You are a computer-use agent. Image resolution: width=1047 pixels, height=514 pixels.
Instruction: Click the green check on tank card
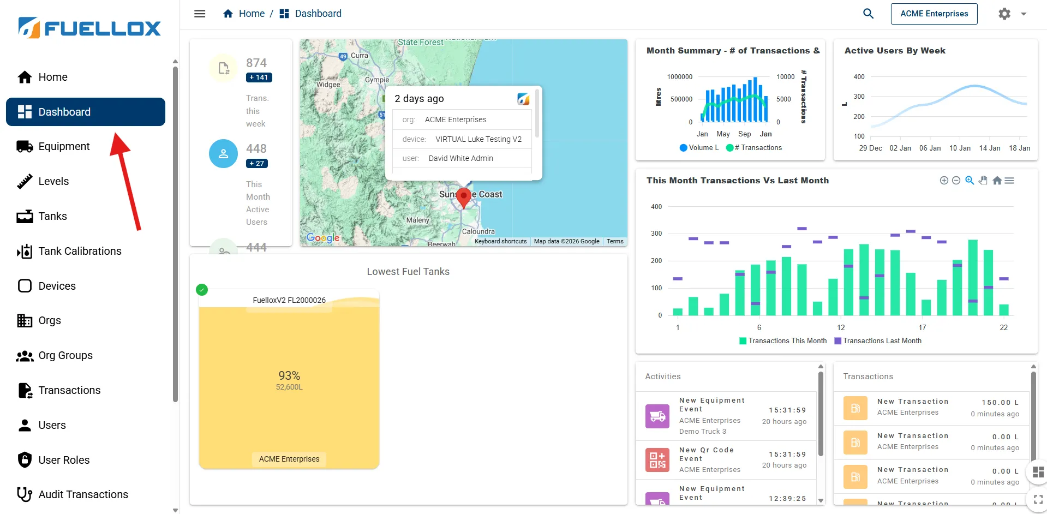click(202, 290)
